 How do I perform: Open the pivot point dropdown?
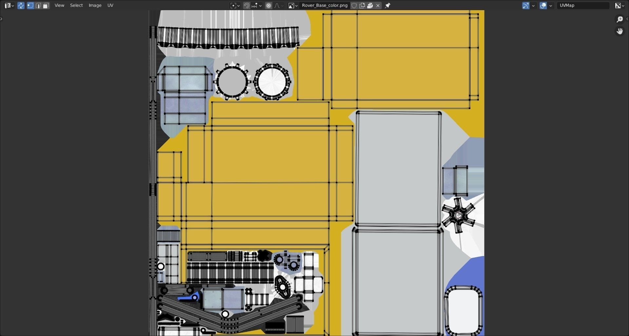pos(235,5)
